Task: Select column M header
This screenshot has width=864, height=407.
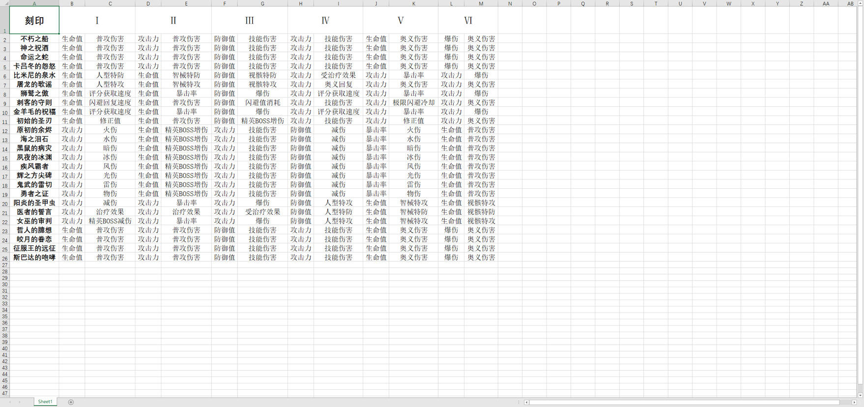Action: click(x=481, y=3)
